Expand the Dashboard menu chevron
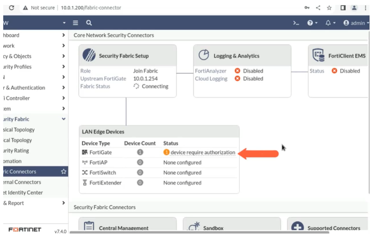Viewport: 372px width, 240px height. tap(63, 35)
